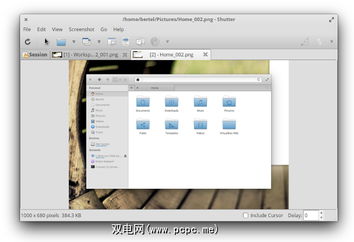The image size is (354, 242).
Task: Select Music in the sidebar
Action: pos(107,110)
